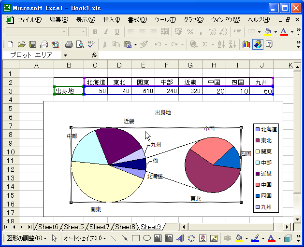This screenshot has height=247, width=304.
Task: Go to the first sheet tab arrow
Action: tap(6, 227)
